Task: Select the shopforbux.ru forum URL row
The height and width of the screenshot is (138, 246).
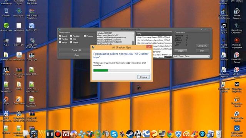Action: point(154,40)
